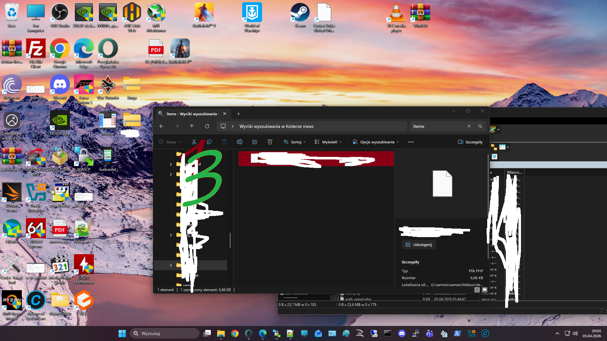607x341 pixels.
Task: Click the Udostępnij share button
Action: pos(419,245)
